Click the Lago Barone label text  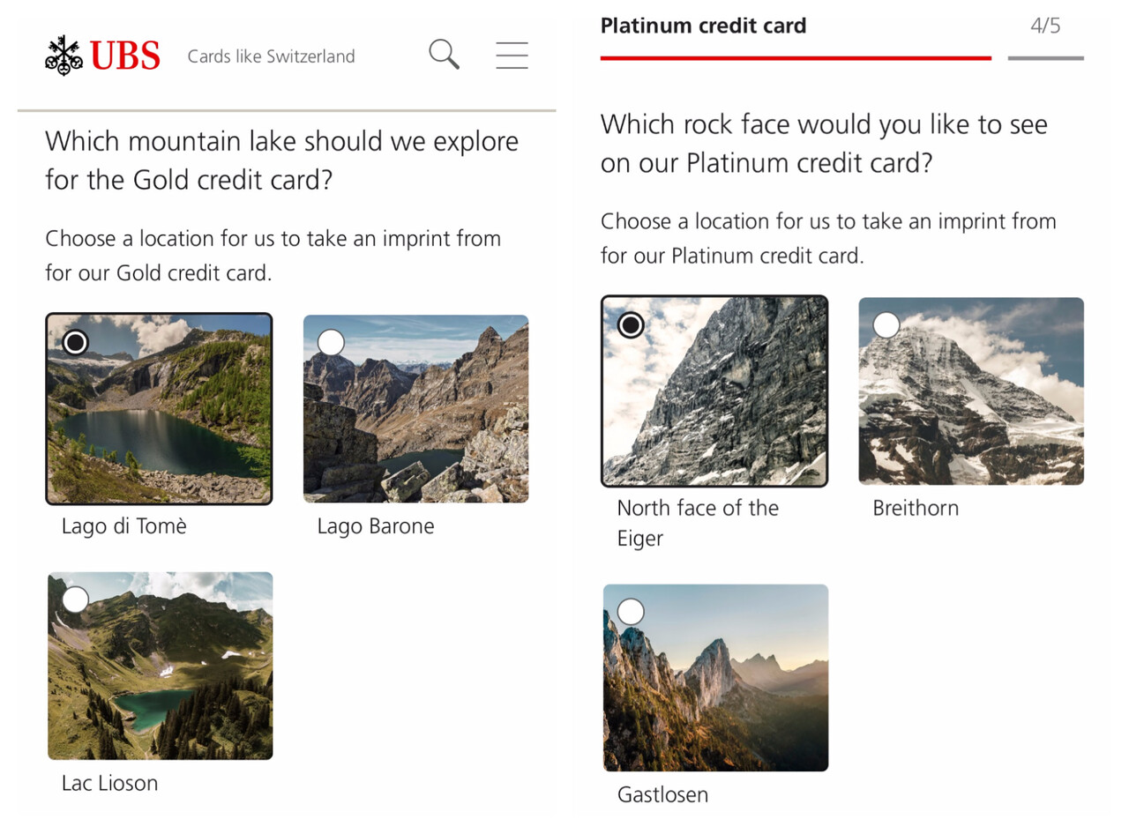point(376,526)
